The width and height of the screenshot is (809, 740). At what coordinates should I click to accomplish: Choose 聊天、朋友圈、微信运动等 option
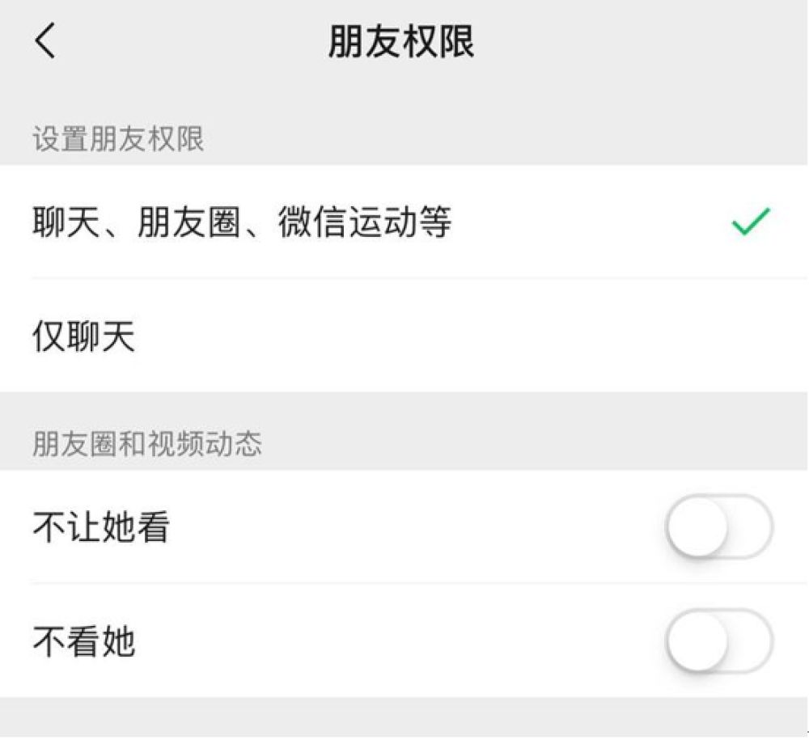[x=404, y=222]
